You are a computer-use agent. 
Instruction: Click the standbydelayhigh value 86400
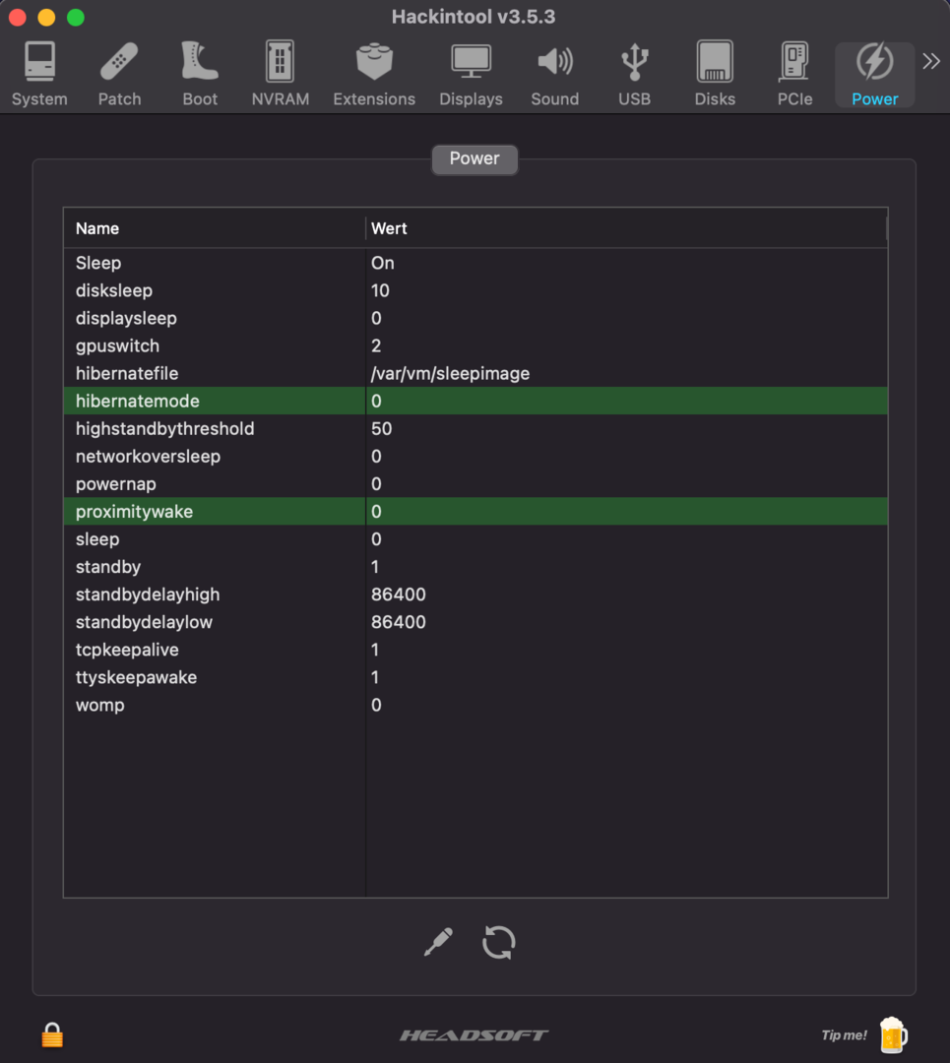coord(399,594)
